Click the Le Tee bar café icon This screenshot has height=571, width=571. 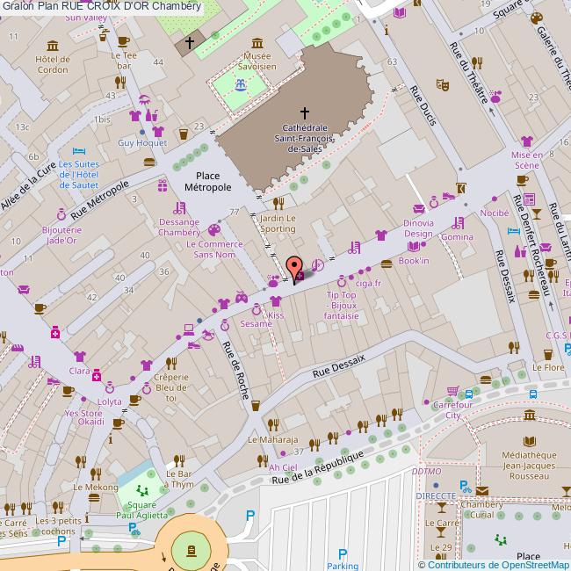pos(123,40)
